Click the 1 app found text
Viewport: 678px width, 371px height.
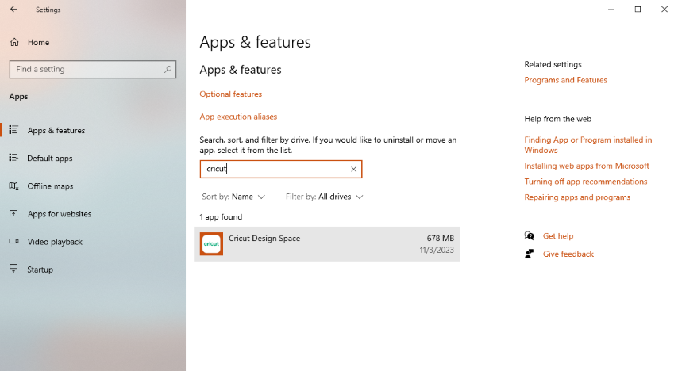tap(221, 216)
